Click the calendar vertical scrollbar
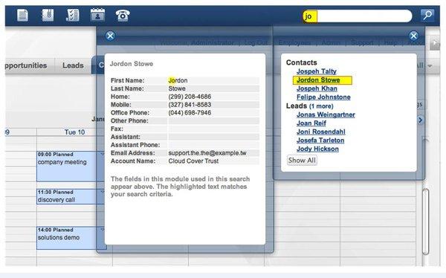Screen dimensions: 446x278 pyautogui.click(x=425, y=222)
